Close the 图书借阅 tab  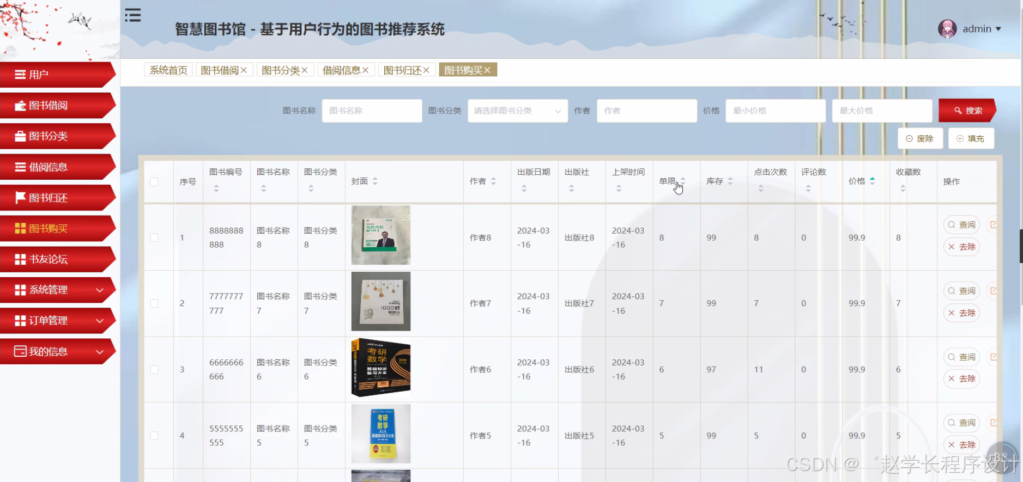pos(244,70)
